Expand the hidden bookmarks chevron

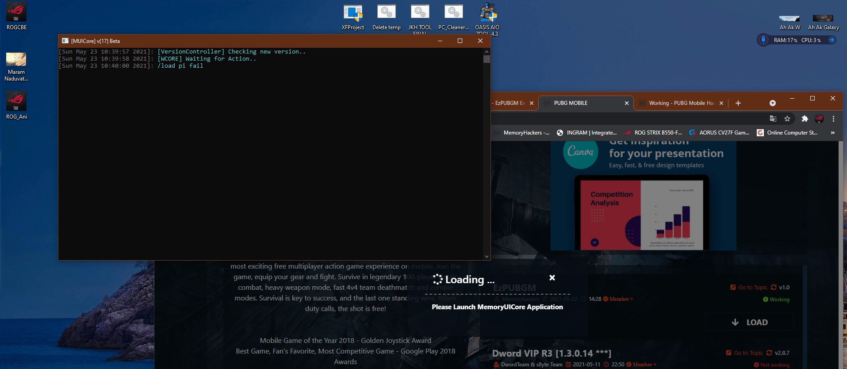833,133
